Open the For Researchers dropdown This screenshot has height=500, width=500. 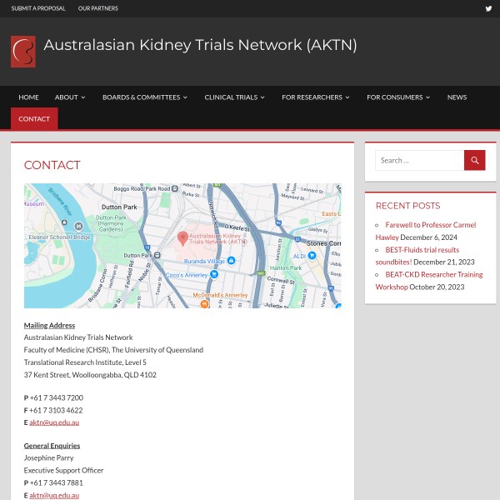[x=315, y=97]
